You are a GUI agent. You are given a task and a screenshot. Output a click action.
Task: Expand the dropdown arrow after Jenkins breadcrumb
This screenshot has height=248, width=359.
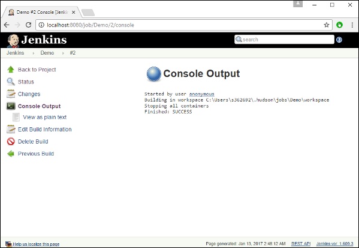coord(34,53)
